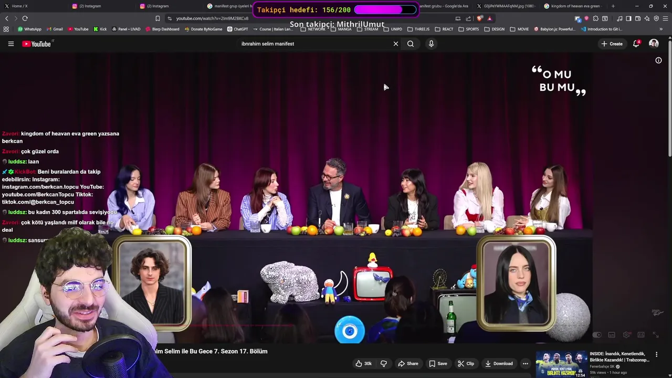
Task: Open video player settings gear
Action: pos(626,334)
